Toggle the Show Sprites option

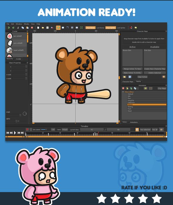111,28
